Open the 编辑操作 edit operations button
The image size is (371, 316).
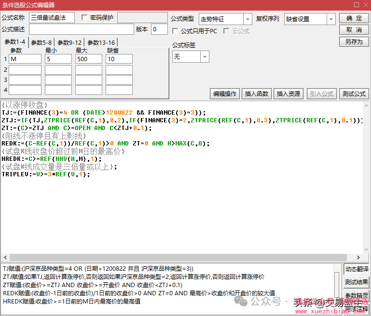pyautogui.click(x=224, y=94)
